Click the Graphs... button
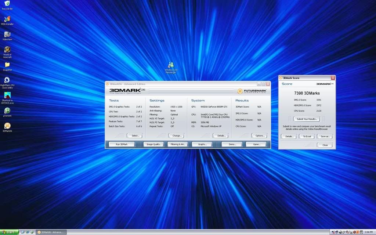 (202, 144)
